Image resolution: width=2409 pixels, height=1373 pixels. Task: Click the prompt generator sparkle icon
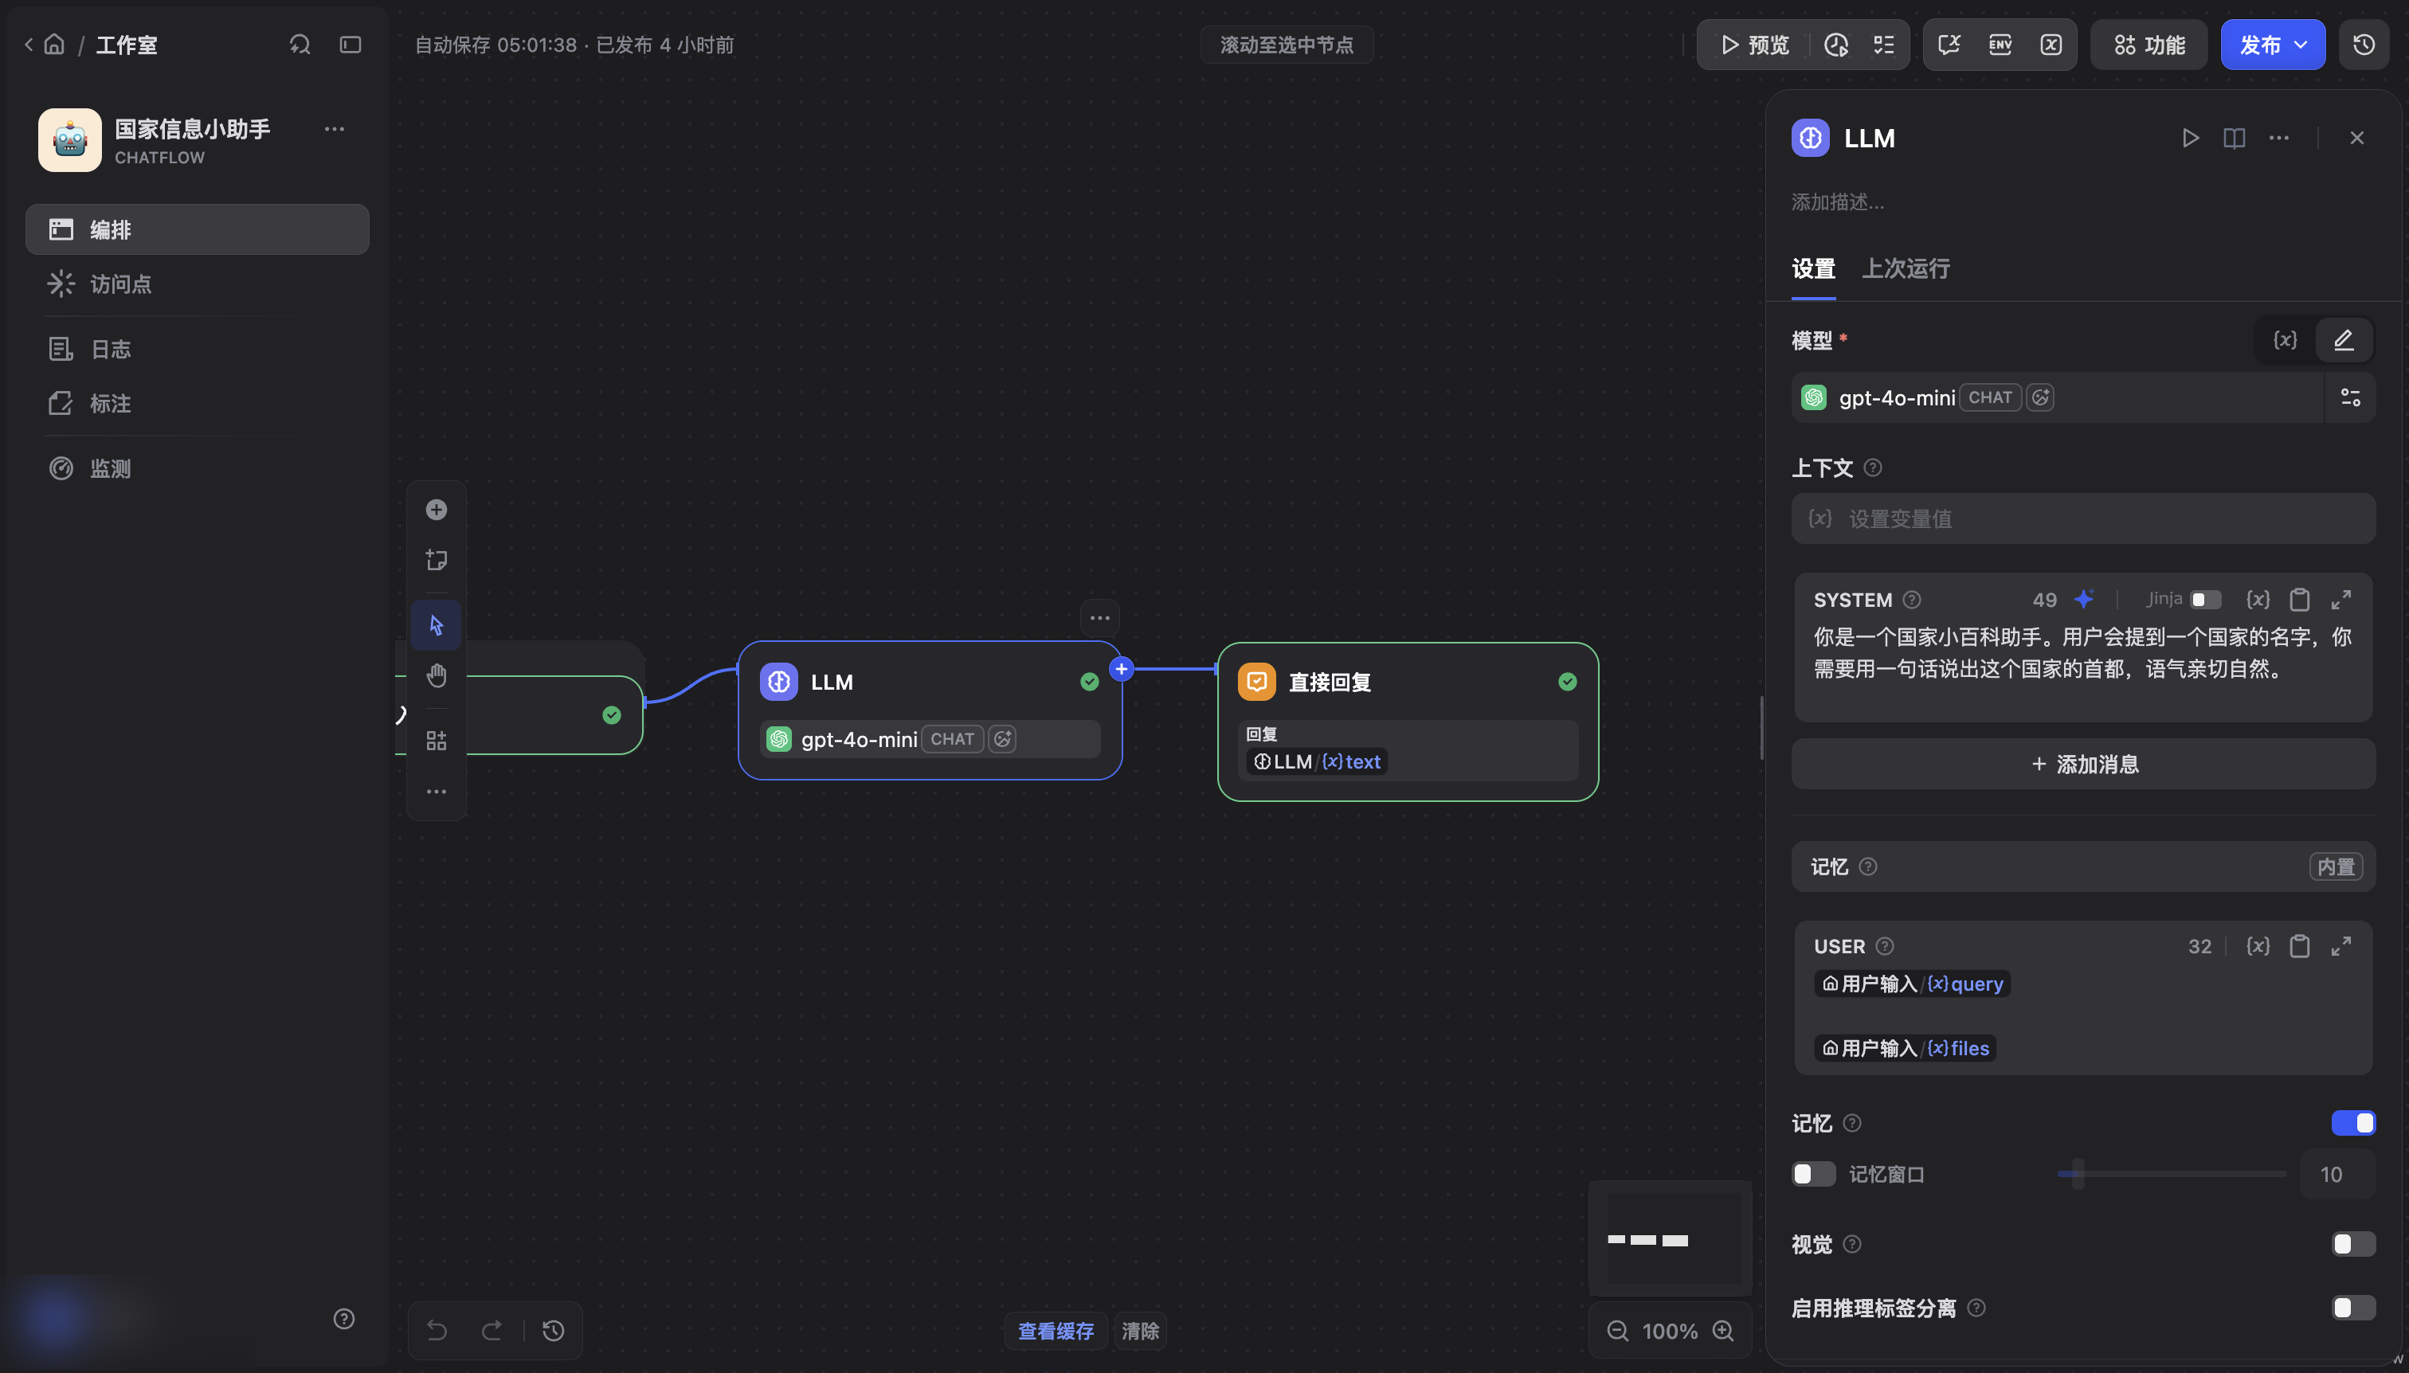coord(2084,599)
